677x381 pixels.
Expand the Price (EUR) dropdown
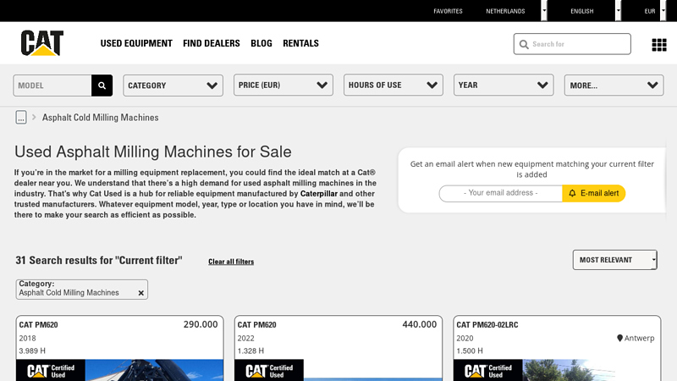pos(283,86)
